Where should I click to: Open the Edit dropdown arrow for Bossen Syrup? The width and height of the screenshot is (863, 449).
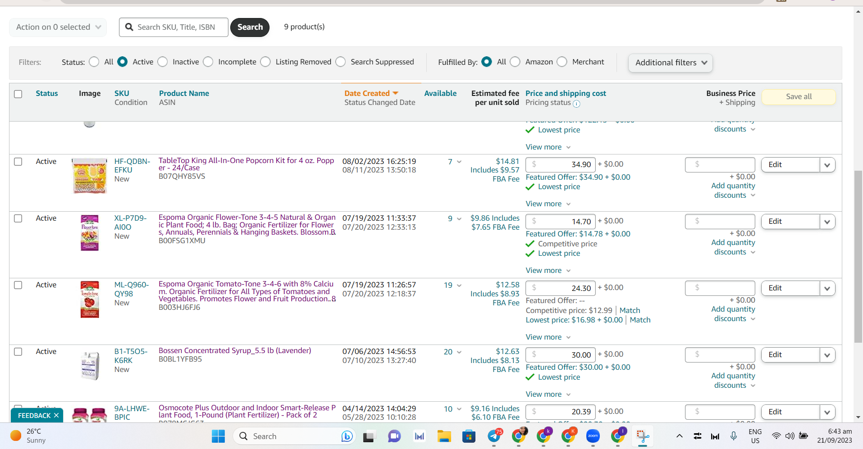[x=827, y=355]
